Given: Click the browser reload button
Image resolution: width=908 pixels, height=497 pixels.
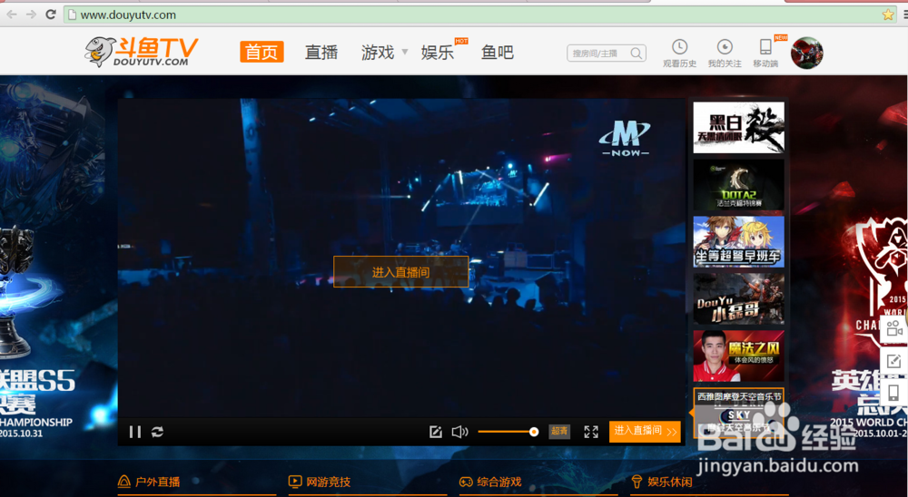Looking at the screenshot, I should (x=50, y=15).
